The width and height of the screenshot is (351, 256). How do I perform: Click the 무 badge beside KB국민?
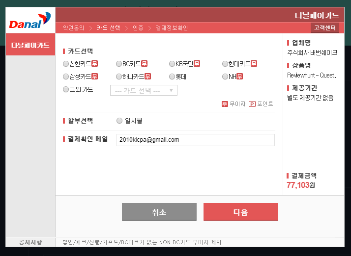tap(197, 64)
